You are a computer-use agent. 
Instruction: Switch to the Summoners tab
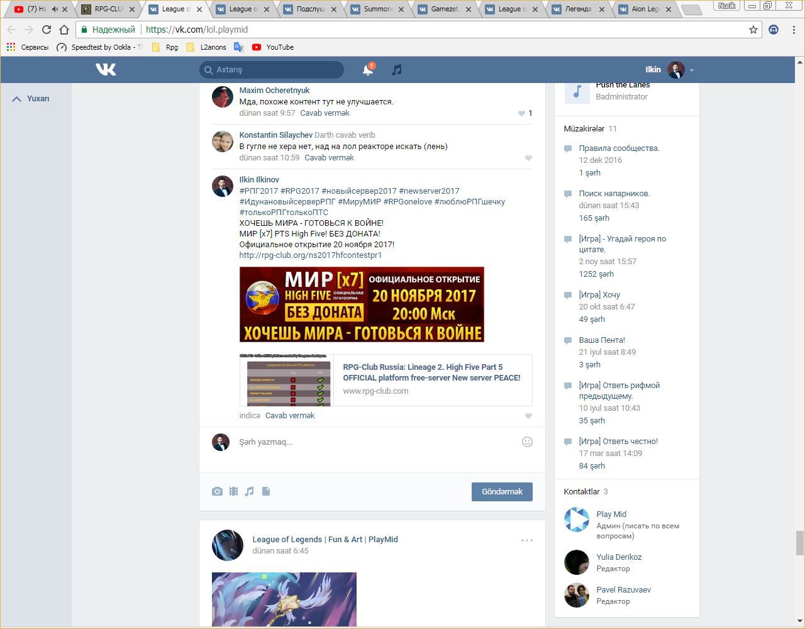378,9
